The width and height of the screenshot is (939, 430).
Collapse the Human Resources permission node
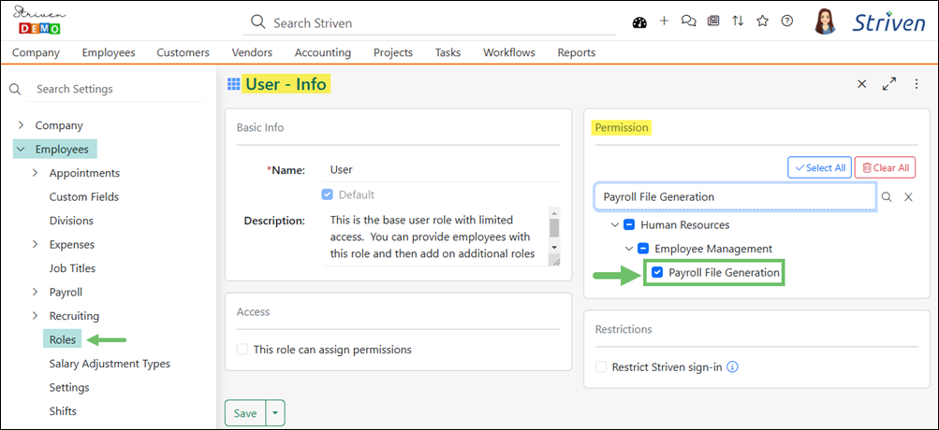[x=614, y=225]
